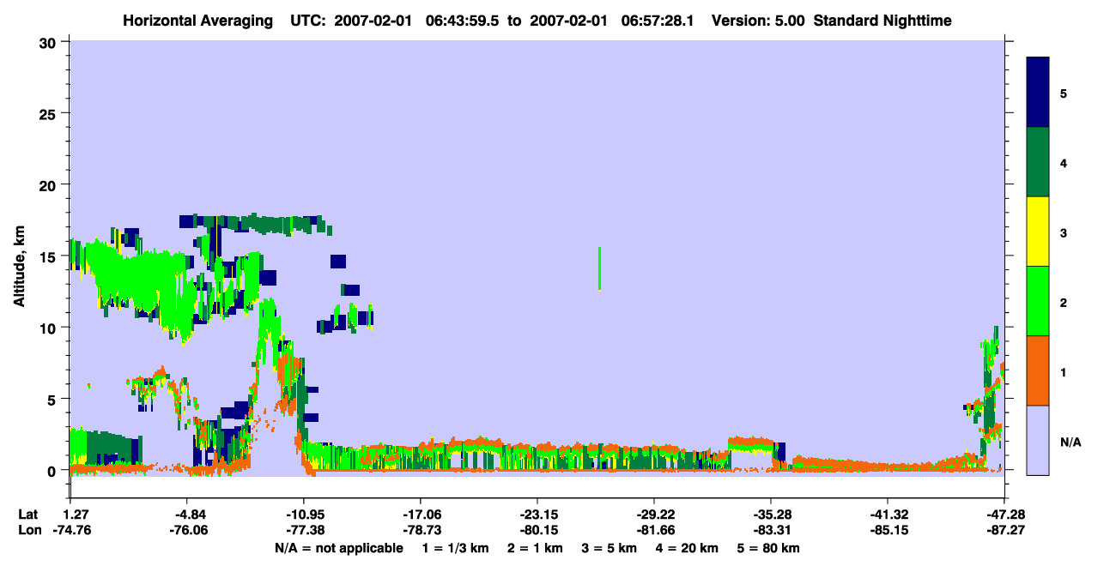The height and width of the screenshot is (572, 1116).
Task: Click the latitude value -29.22
Action: tap(654, 515)
